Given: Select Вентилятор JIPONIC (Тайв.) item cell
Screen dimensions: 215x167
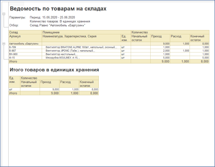Looking at the screenshot, I should coord(81,51).
